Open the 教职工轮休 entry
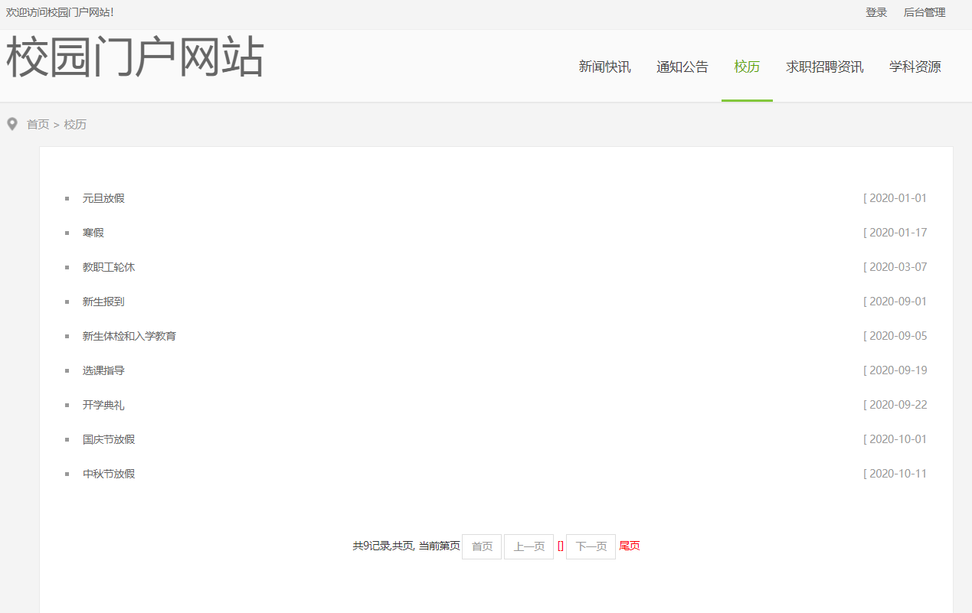Image resolution: width=972 pixels, height=613 pixels. tap(109, 267)
